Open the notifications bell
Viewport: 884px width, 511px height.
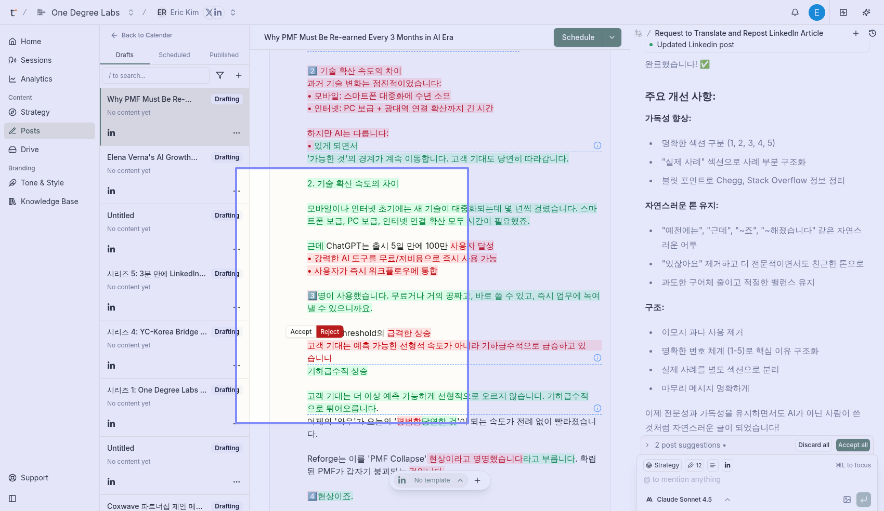pyautogui.click(x=795, y=12)
